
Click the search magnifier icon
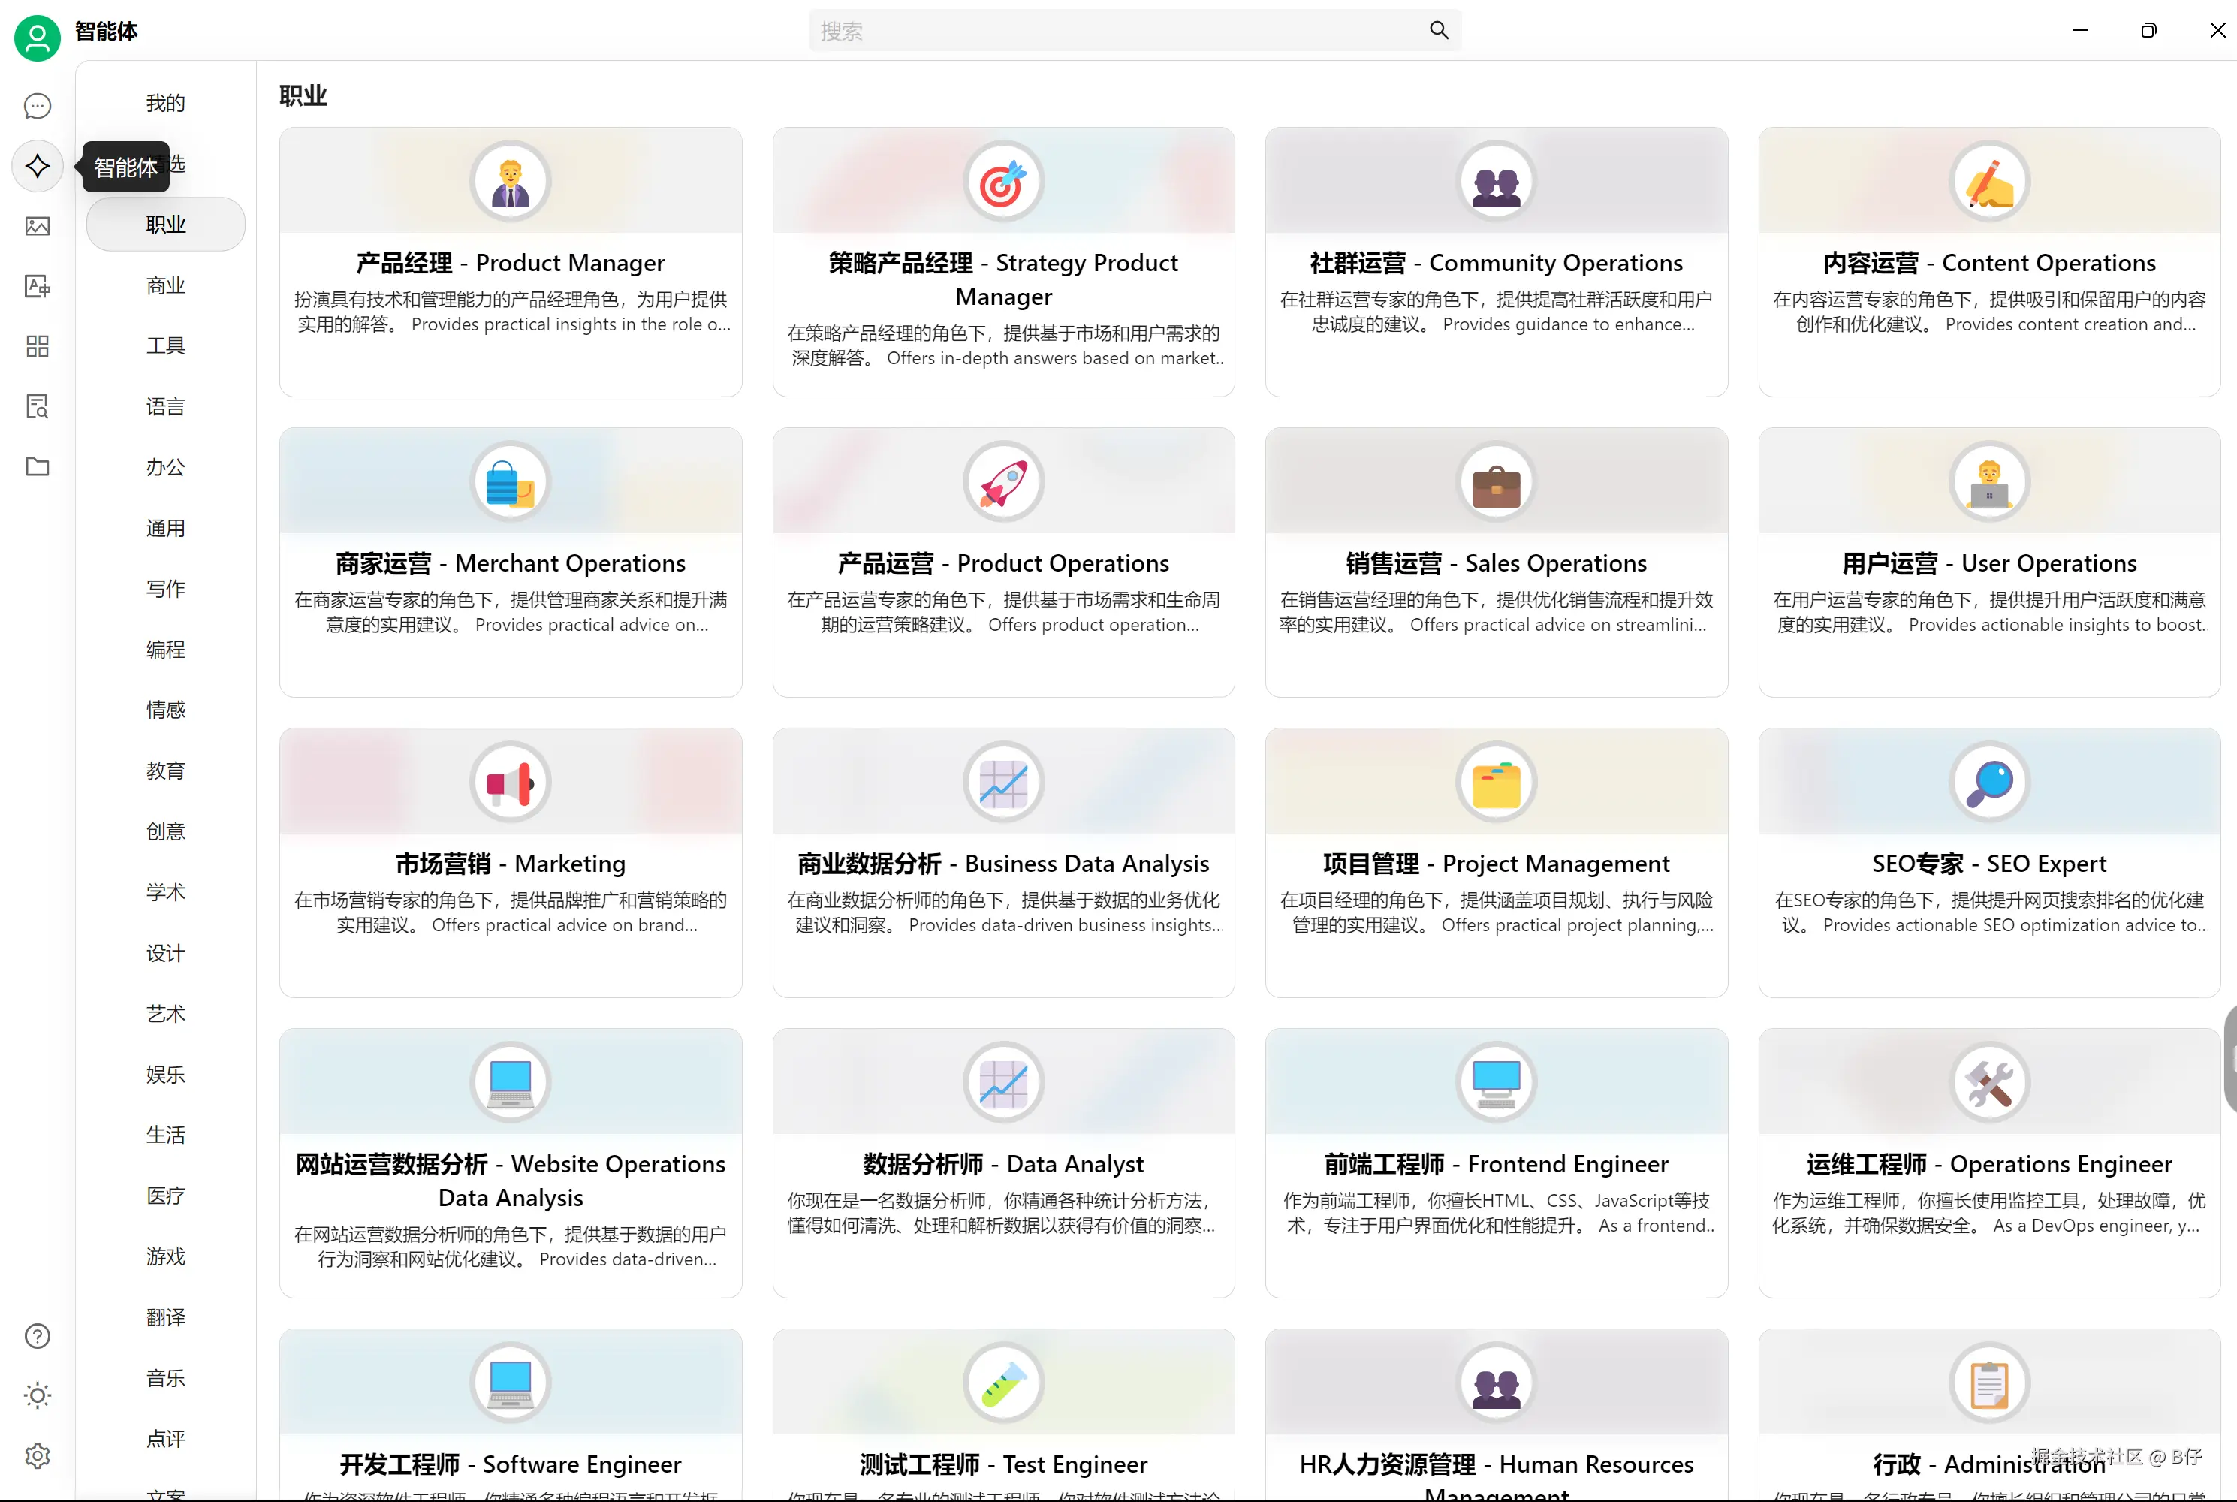tap(1438, 31)
